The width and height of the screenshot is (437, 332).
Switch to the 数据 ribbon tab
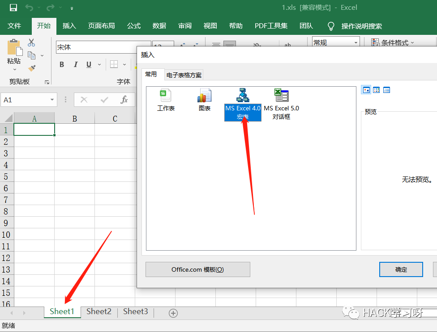tap(159, 26)
